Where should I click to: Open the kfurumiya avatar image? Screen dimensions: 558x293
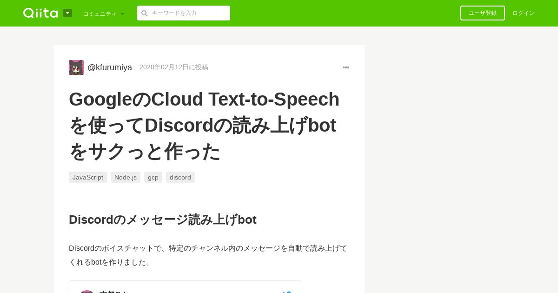click(x=76, y=67)
